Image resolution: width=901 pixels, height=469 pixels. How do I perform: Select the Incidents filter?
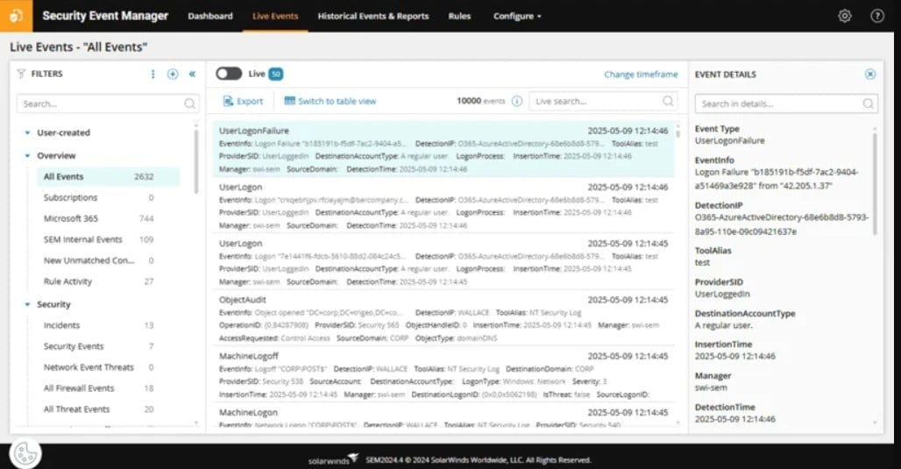tap(109, 325)
